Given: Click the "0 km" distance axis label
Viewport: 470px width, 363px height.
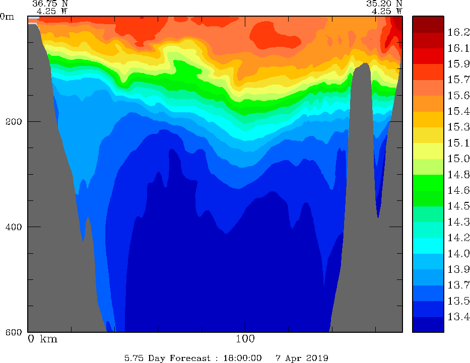Looking at the screenshot, I should click(x=42, y=339).
